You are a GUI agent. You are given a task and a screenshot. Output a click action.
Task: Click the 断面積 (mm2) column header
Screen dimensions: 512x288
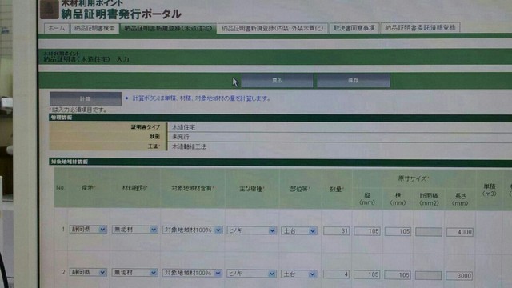[x=429, y=199]
